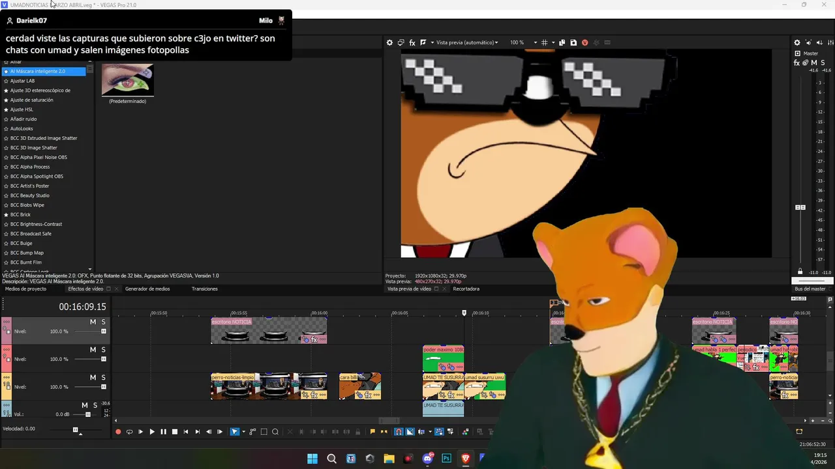The image size is (835, 469).
Task: Select the 'cara billi' clip on timeline
Action: [x=360, y=386]
